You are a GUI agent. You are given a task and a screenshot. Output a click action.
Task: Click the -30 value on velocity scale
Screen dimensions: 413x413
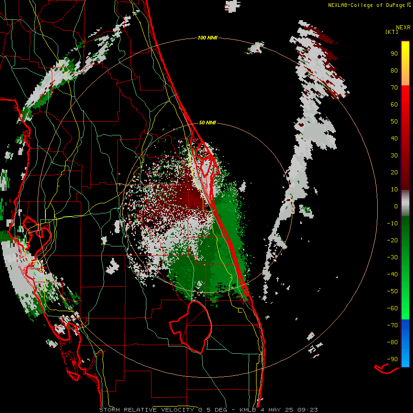pos(392,257)
